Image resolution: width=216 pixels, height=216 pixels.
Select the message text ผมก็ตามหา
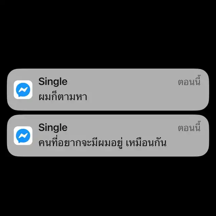pyautogui.click(x=63, y=97)
